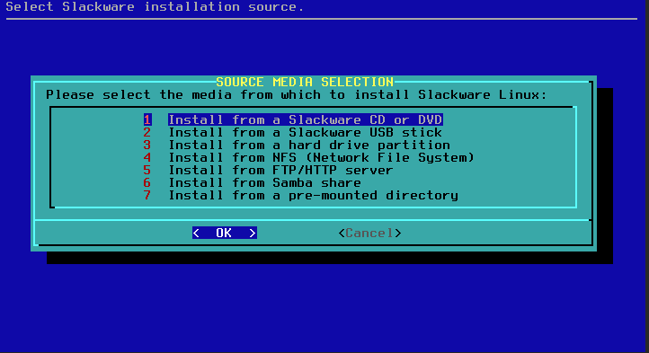649x353 pixels.
Task: Click the Cancel button
Action: (369, 233)
